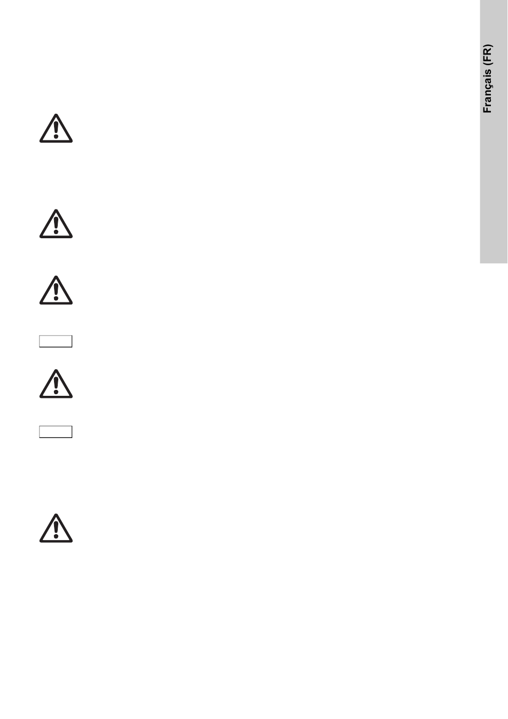Click the warning icon just below the first empty box

pos(56,384)
